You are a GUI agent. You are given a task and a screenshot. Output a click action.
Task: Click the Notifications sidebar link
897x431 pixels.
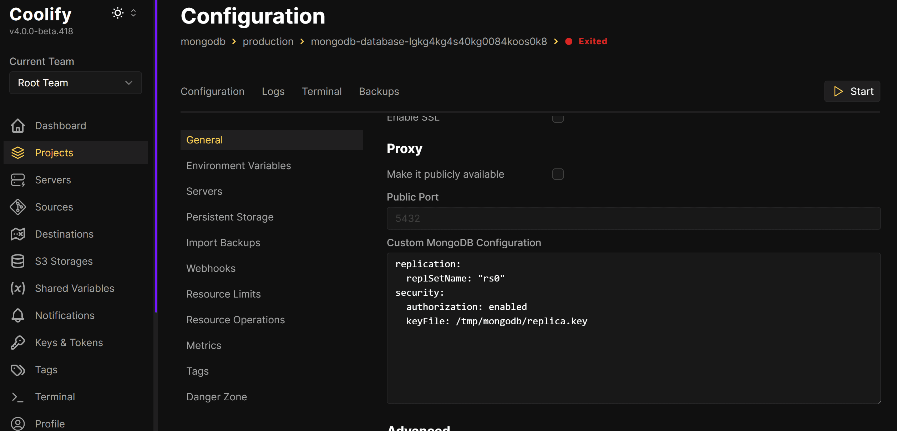tap(76, 315)
